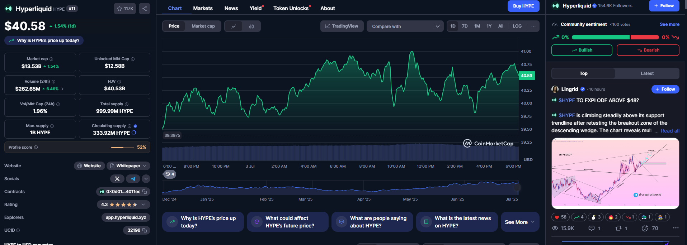Open the X (Twitter) social link
The image size is (687, 245).
117,179
